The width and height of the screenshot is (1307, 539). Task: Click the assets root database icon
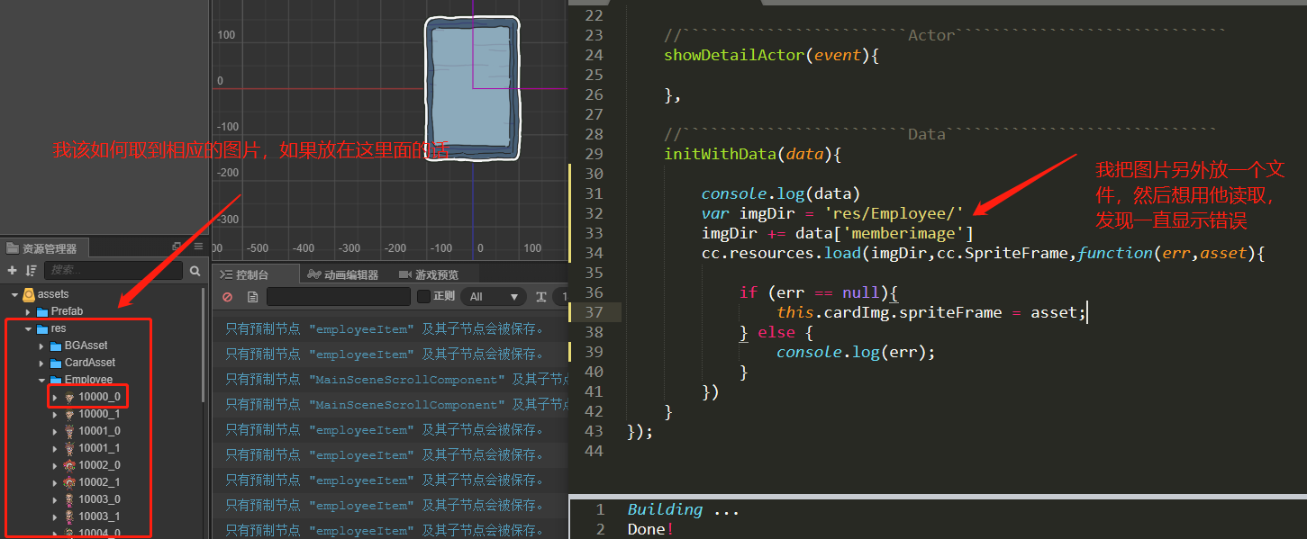[x=30, y=294]
